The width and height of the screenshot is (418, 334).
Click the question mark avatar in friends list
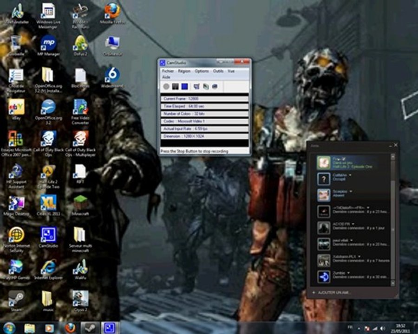pos(324,179)
